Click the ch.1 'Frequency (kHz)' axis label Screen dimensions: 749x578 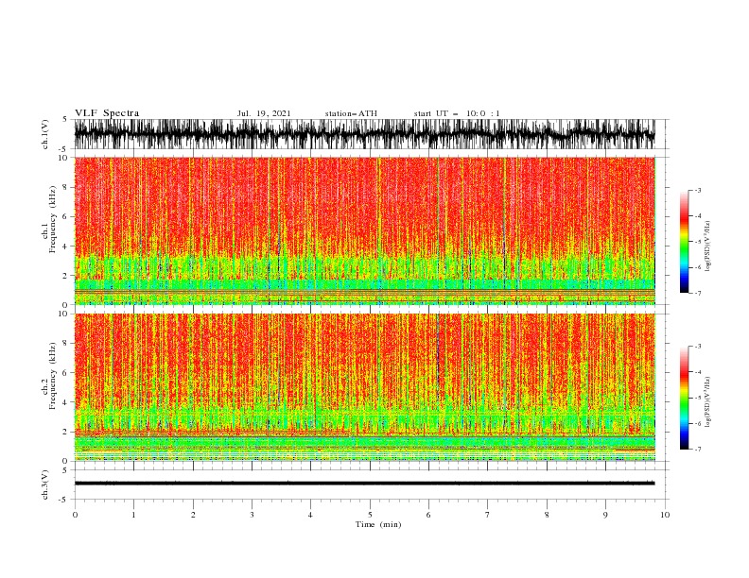(x=53, y=219)
